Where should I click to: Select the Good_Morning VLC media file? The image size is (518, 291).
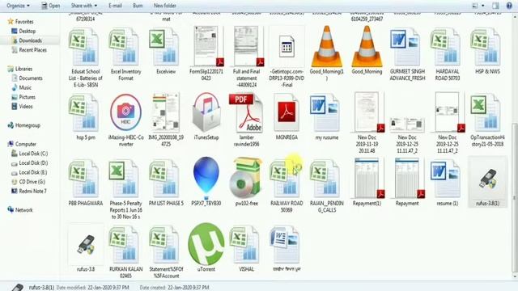point(367,51)
